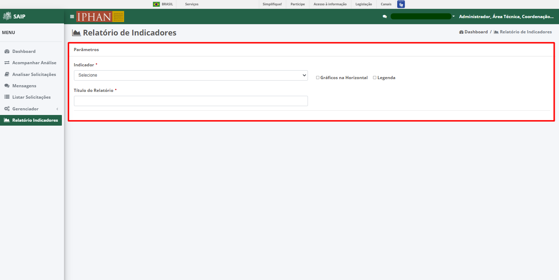The height and width of the screenshot is (280, 559).
Task: Click Analisar Solicitações book icon
Action: tap(7, 75)
